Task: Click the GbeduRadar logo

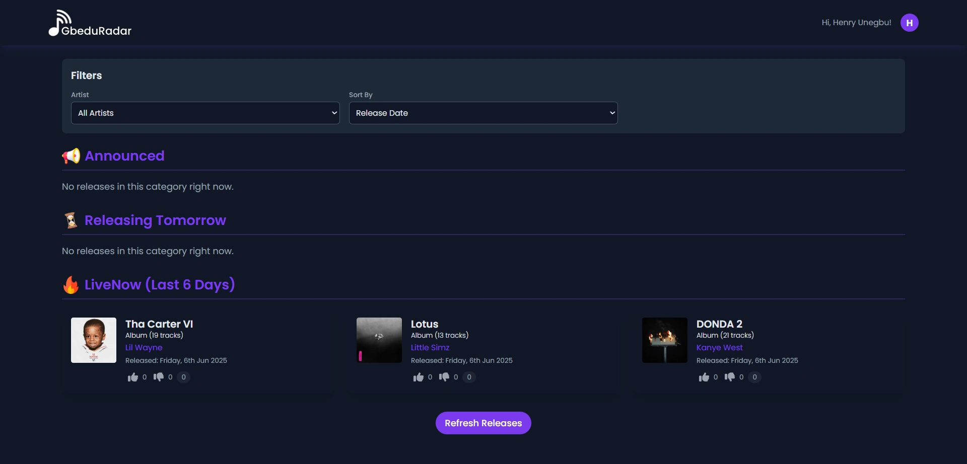Action: [90, 23]
